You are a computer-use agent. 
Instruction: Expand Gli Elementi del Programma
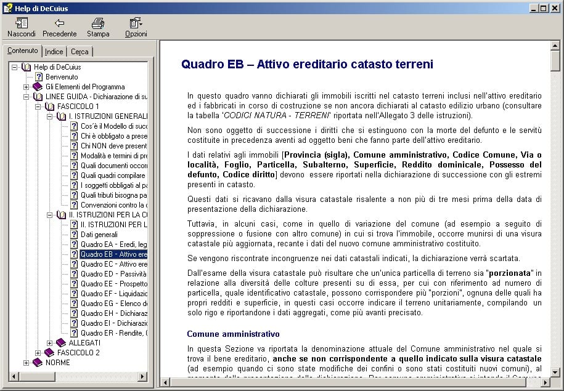[x=26, y=87]
